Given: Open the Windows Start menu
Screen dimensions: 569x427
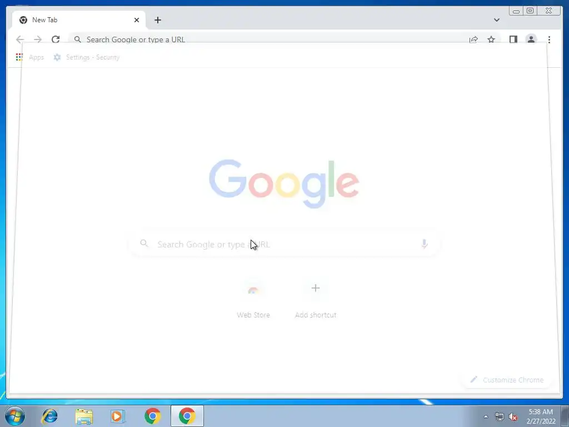Looking at the screenshot, I should 15,416.
